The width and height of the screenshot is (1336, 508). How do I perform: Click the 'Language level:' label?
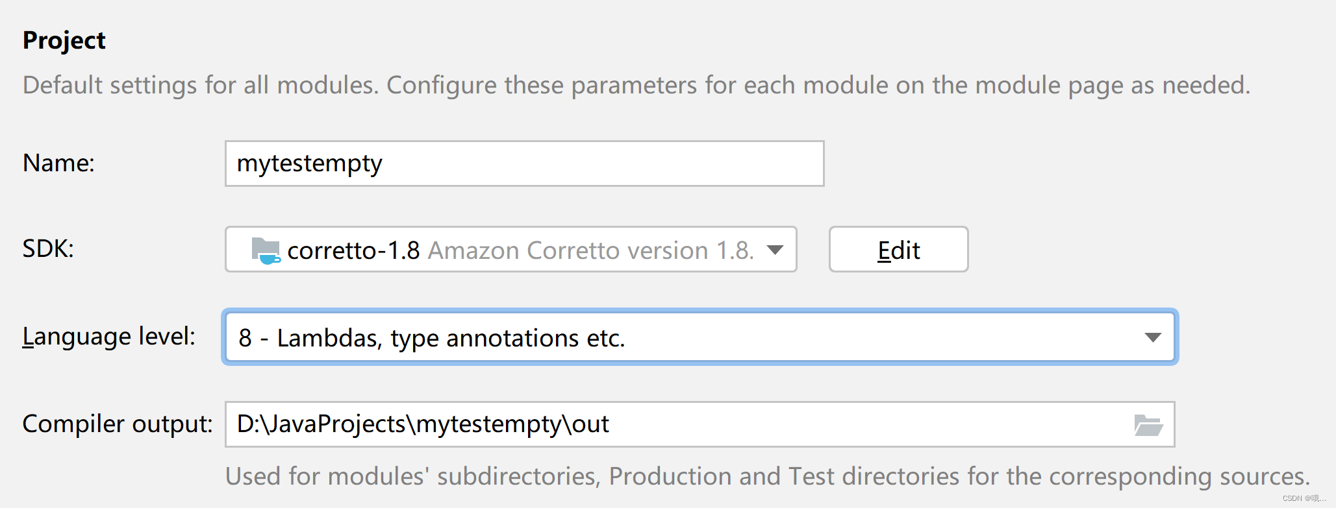(109, 337)
